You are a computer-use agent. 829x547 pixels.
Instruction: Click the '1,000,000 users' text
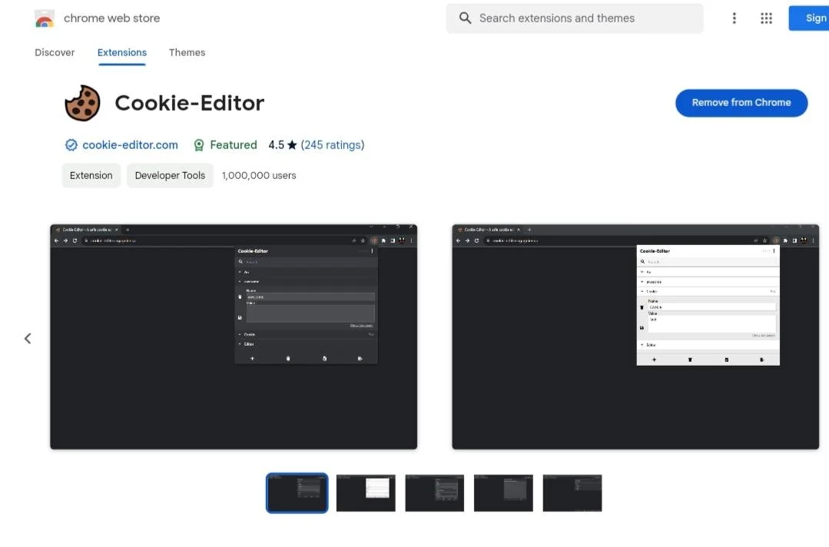click(259, 175)
